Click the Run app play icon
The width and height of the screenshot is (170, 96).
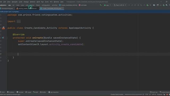point(129,5)
